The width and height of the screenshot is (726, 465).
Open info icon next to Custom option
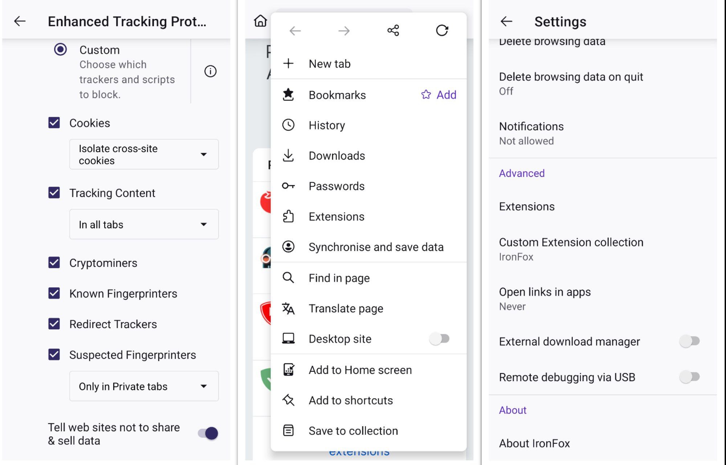click(210, 72)
